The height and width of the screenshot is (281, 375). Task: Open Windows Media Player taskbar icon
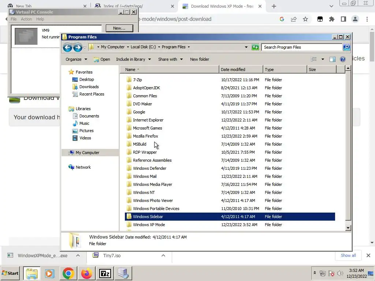pos(50,273)
